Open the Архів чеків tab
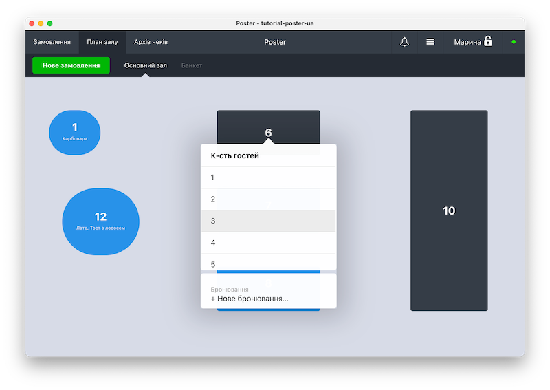550x390 pixels. pyautogui.click(x=151, y=42)
